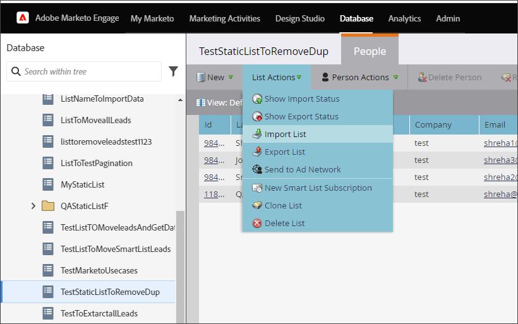Select Export List from the menu
The image size is (518, 324).
click(318, 152)
